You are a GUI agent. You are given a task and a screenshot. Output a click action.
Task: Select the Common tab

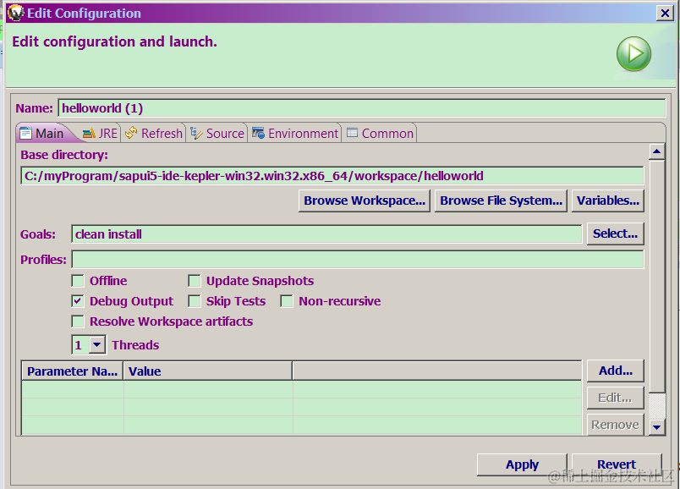pos(380,133)
